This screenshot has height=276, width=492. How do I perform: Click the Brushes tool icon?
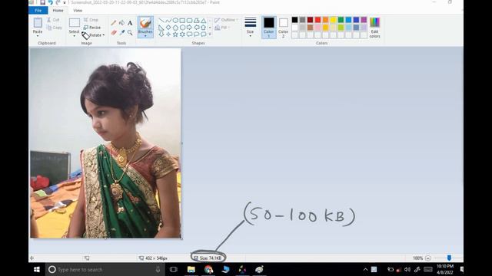(145, 23)
